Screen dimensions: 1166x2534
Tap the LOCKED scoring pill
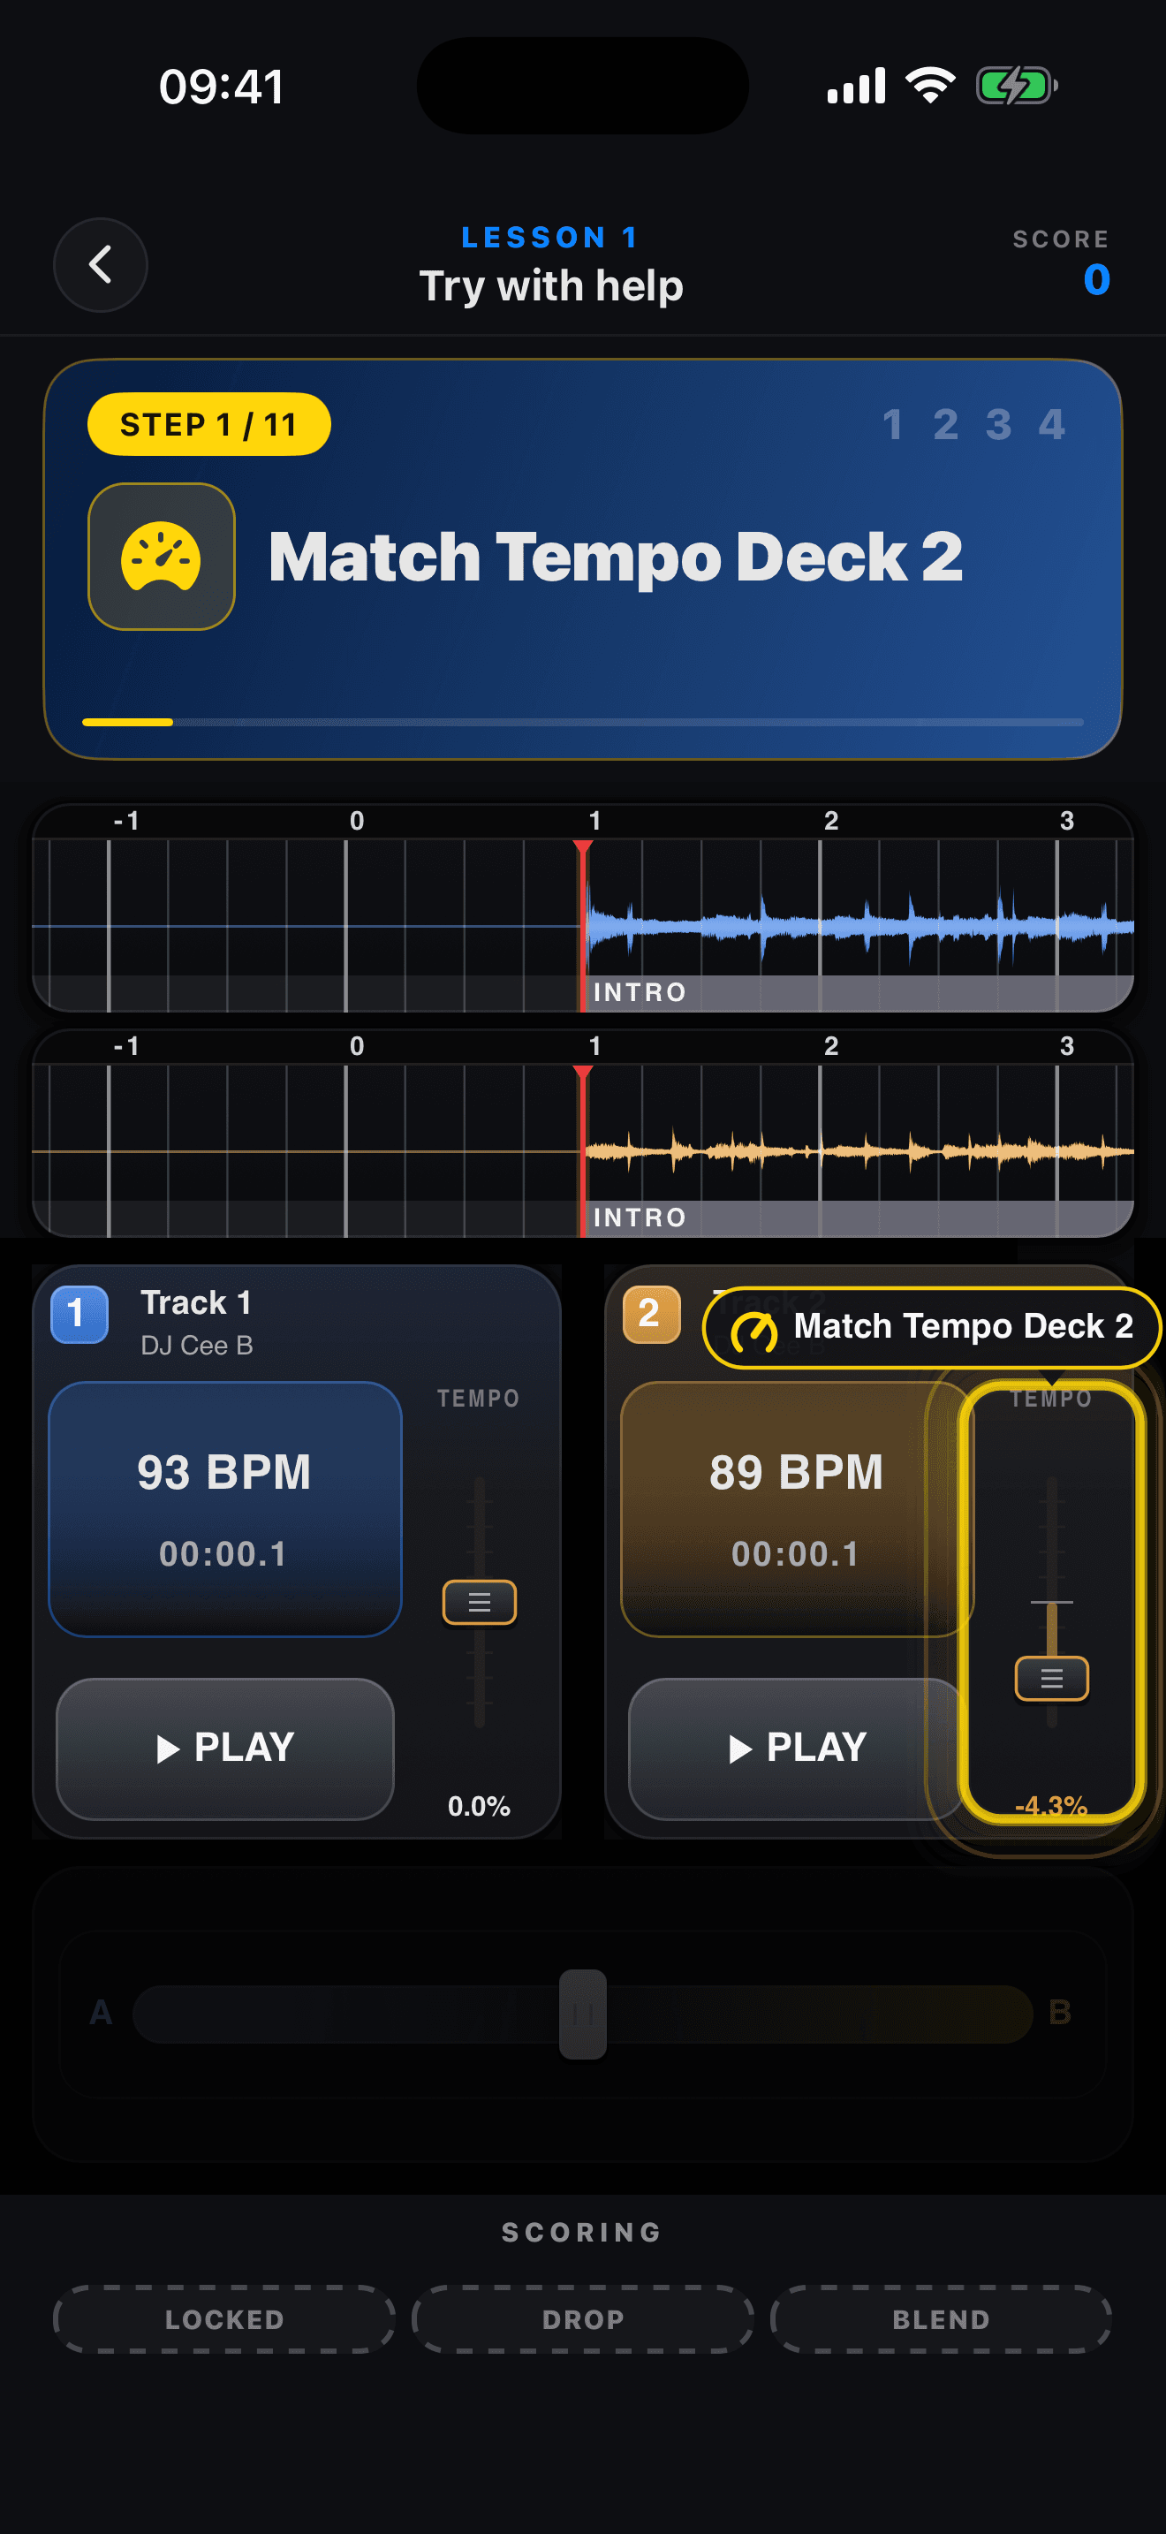pos(224,2318)
